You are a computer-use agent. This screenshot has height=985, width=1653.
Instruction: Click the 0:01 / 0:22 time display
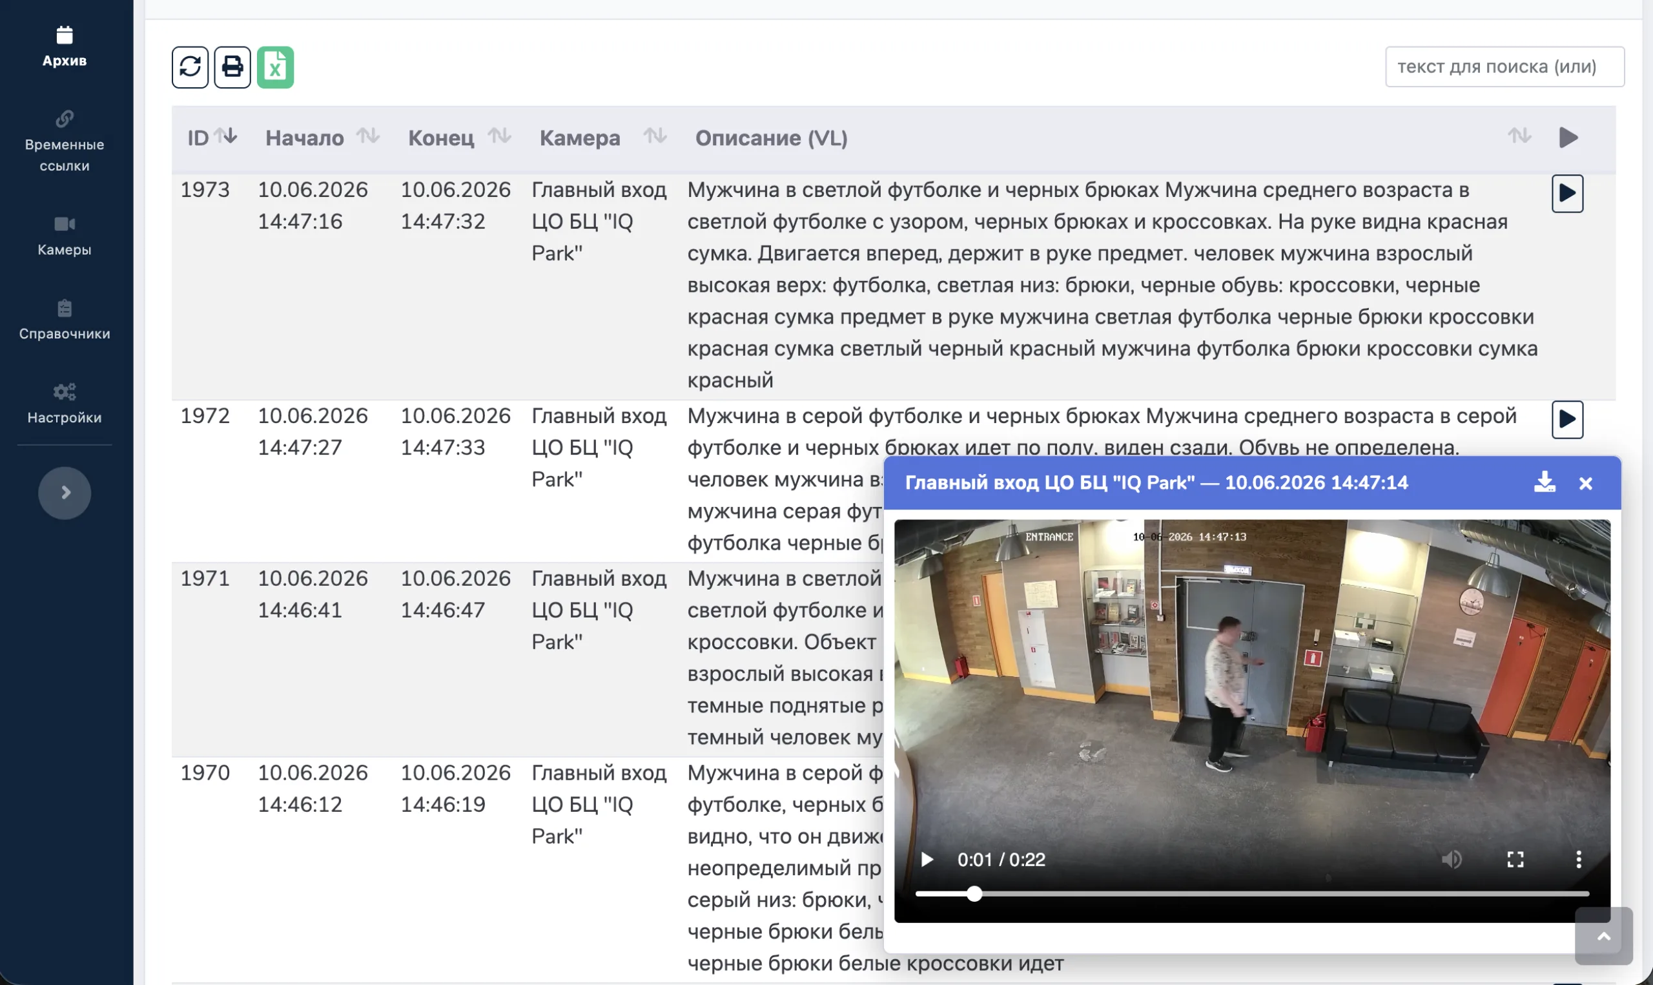point(1001,860)
